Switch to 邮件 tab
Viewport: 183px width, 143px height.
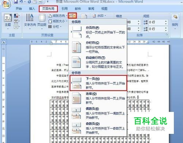[x=78, y=9]
